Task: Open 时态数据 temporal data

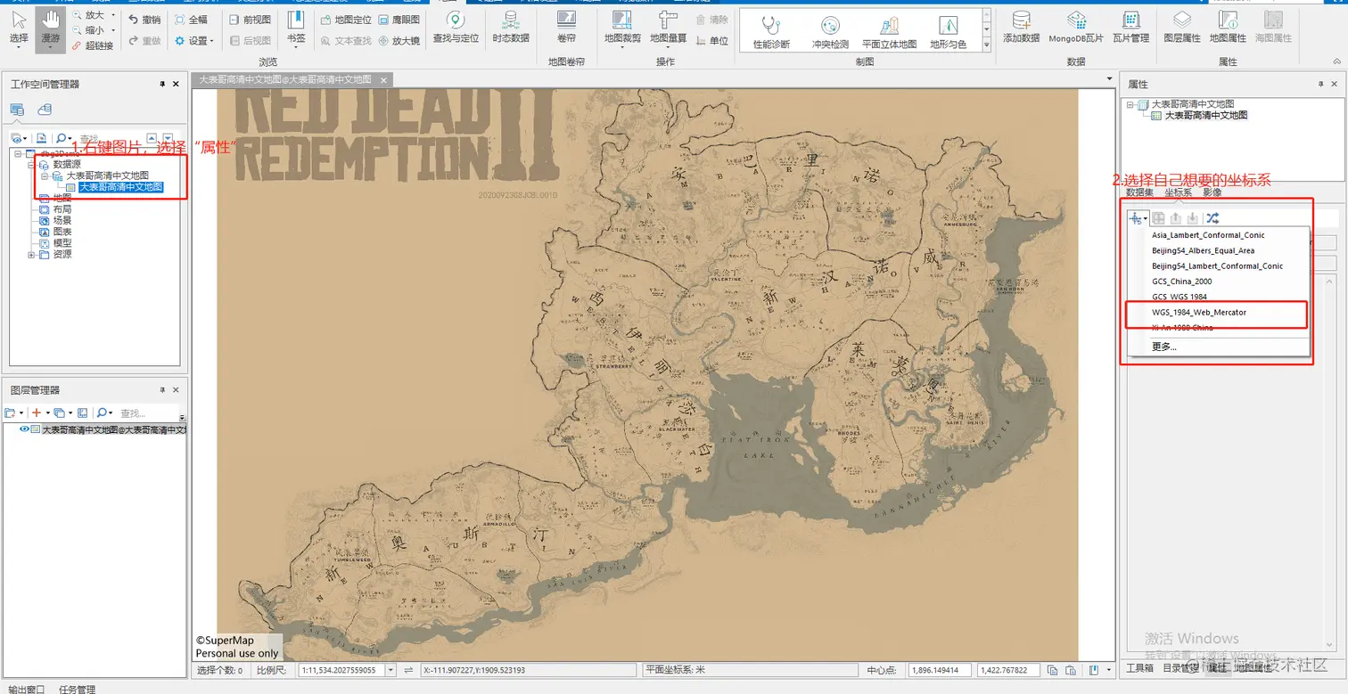Action: click(511, 28)
